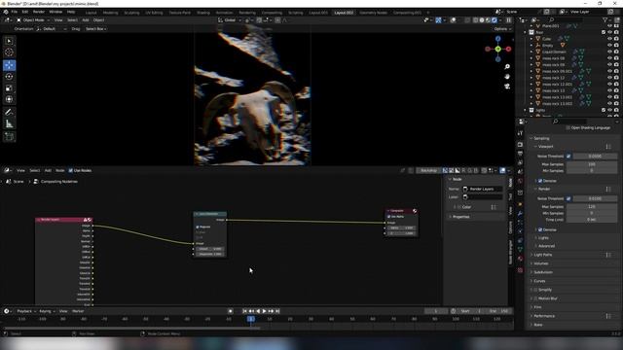Expand node sidebar Properties panel
The width and height of the screenshot is (623, 350).
pyautogui.click(x=459, y=217)
